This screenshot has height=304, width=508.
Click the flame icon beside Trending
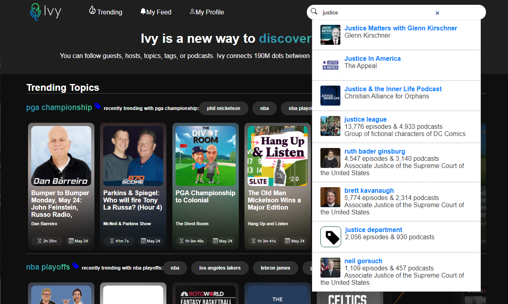[x=92, y=12]
